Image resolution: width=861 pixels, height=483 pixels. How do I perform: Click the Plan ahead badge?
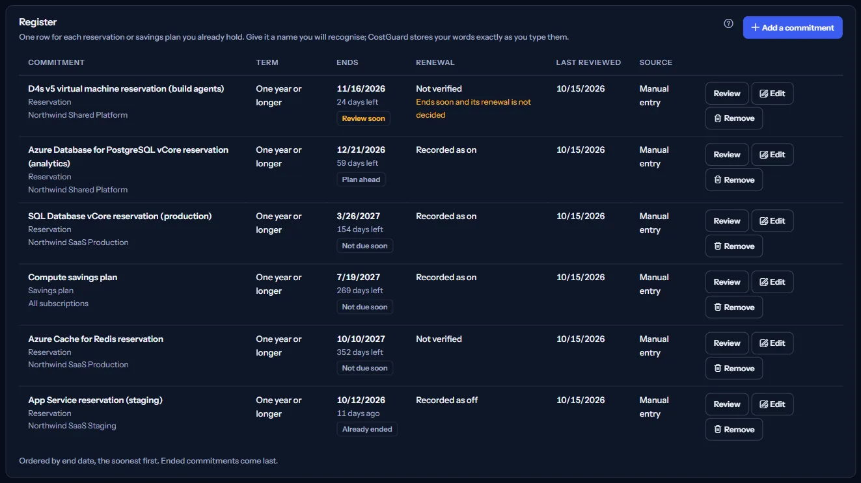point(361,179)
